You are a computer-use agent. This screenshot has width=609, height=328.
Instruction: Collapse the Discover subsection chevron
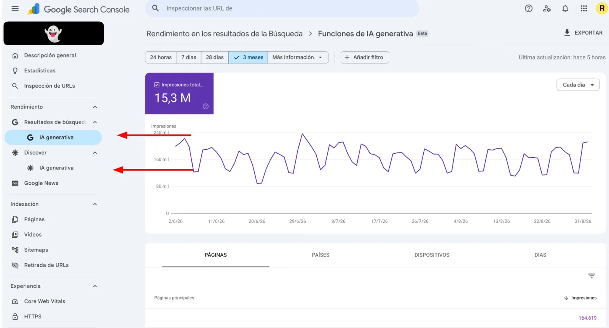coord(95,153)
